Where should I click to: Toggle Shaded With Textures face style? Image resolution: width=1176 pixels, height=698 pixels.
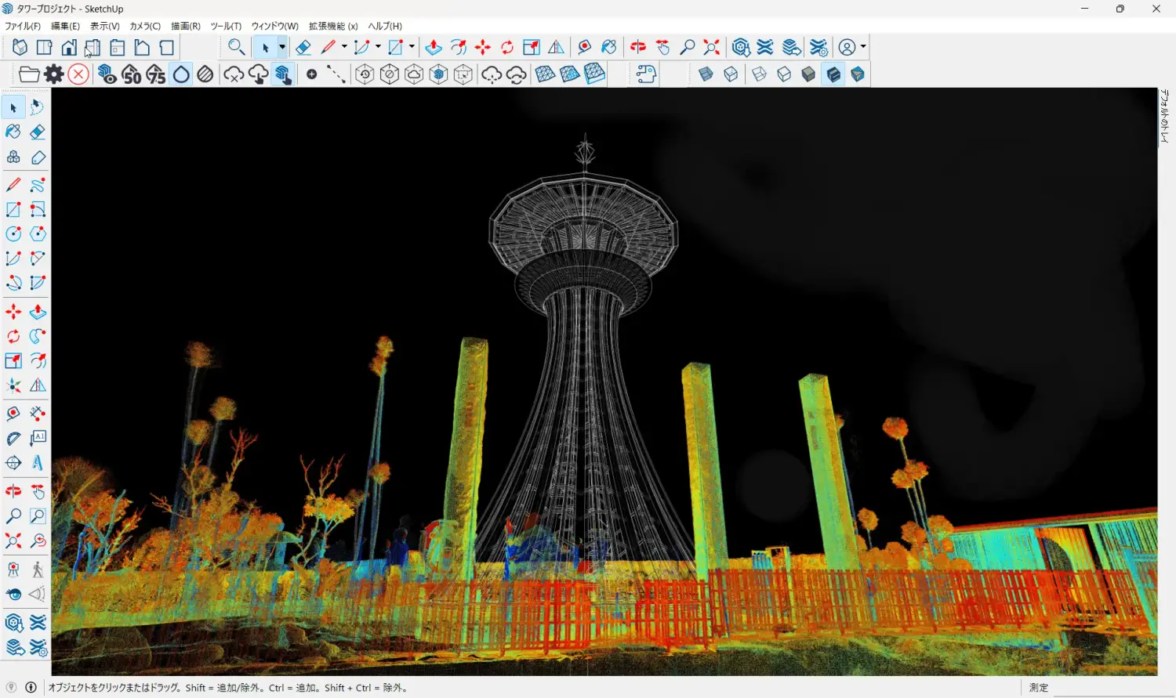pos(833,74)
